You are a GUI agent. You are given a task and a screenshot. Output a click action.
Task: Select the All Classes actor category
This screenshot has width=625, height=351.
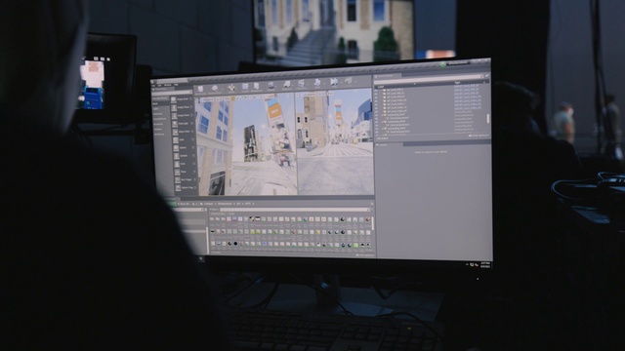[159, 135]
